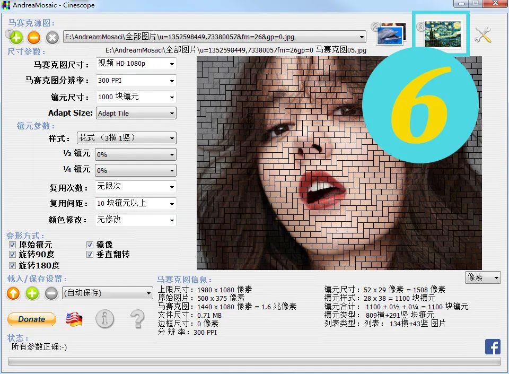The image size is (509, 374).
Task: Load saved settings with the orange arrow icon
Action: coord(13,293)
